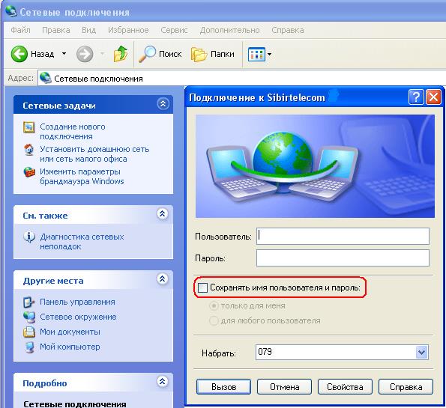Open Установить домашнюю сеть link
Image resolution: width=446 pixels, height=408 pixels.
click(x=94, y=153)
